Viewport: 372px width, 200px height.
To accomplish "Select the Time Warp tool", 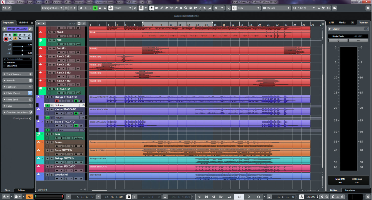I will pyautogui.click(x=196, y=8).
